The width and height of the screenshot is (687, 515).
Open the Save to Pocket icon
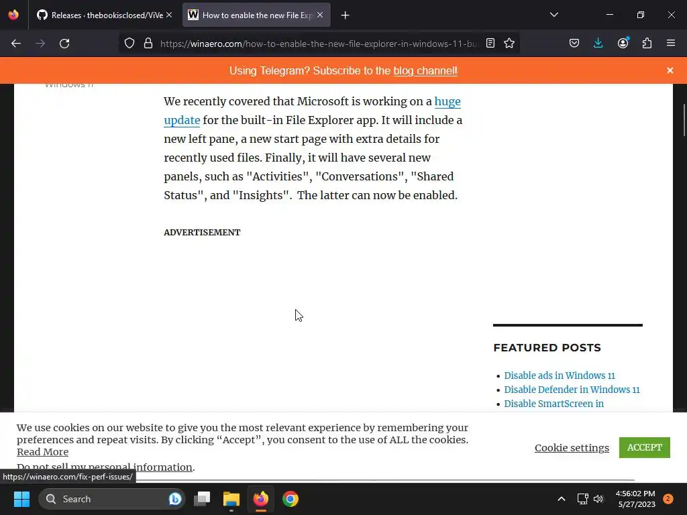click(574, 44)
